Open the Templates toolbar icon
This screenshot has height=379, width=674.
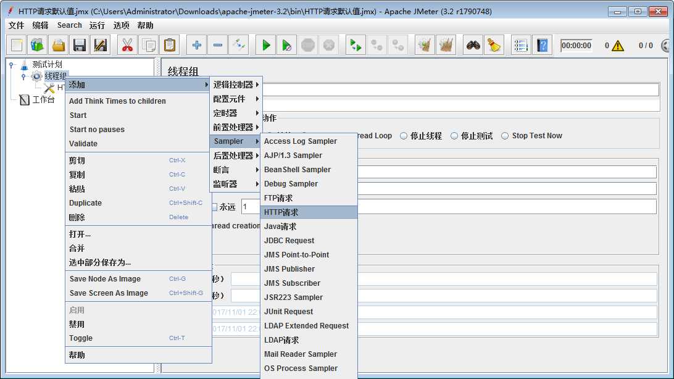tap(38, 45)
